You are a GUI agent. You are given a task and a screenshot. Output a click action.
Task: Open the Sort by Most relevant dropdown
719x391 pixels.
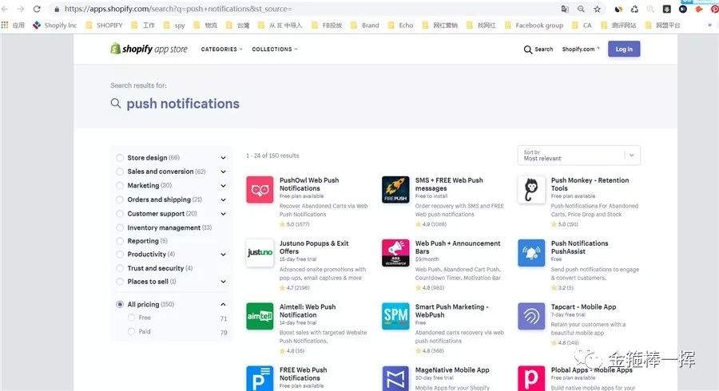tap(578, 155)
